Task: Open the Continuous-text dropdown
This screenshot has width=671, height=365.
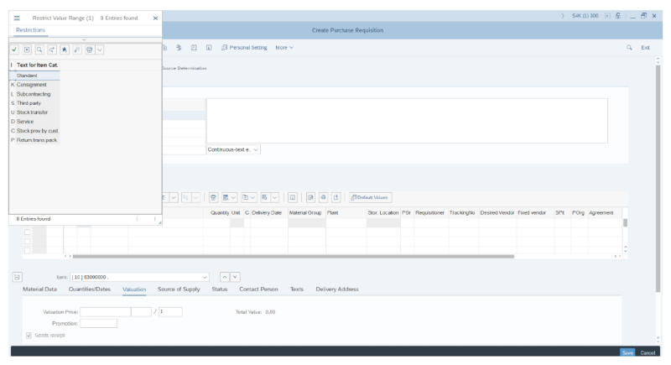Action: tap(233, 149)
